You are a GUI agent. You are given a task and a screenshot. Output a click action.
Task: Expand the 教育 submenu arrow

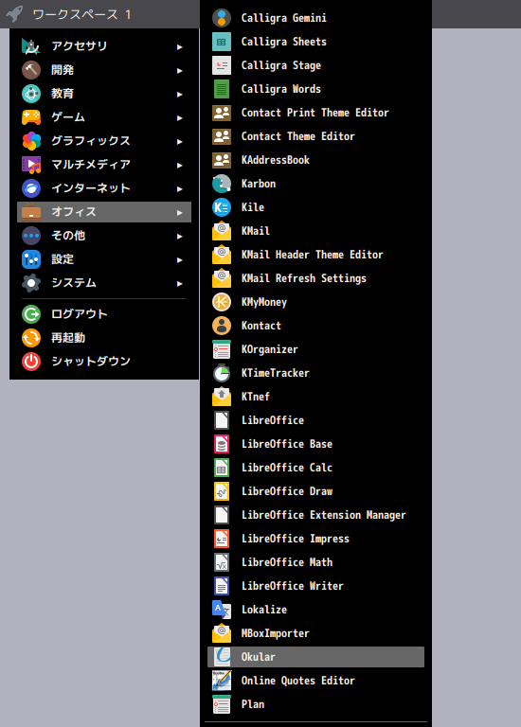click(x=180, y=94)
